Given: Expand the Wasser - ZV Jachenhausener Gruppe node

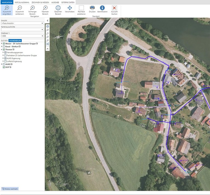Looking at the screenshot, I should point(2,43).
